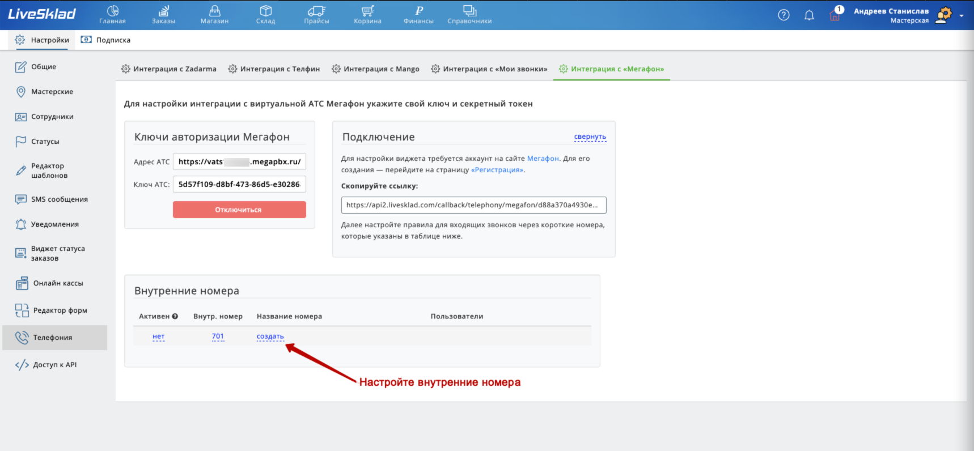974x451 pixels.
Task: Click the Внутр. номер column header
Action: pyautogui.click(x=218, y=317)
